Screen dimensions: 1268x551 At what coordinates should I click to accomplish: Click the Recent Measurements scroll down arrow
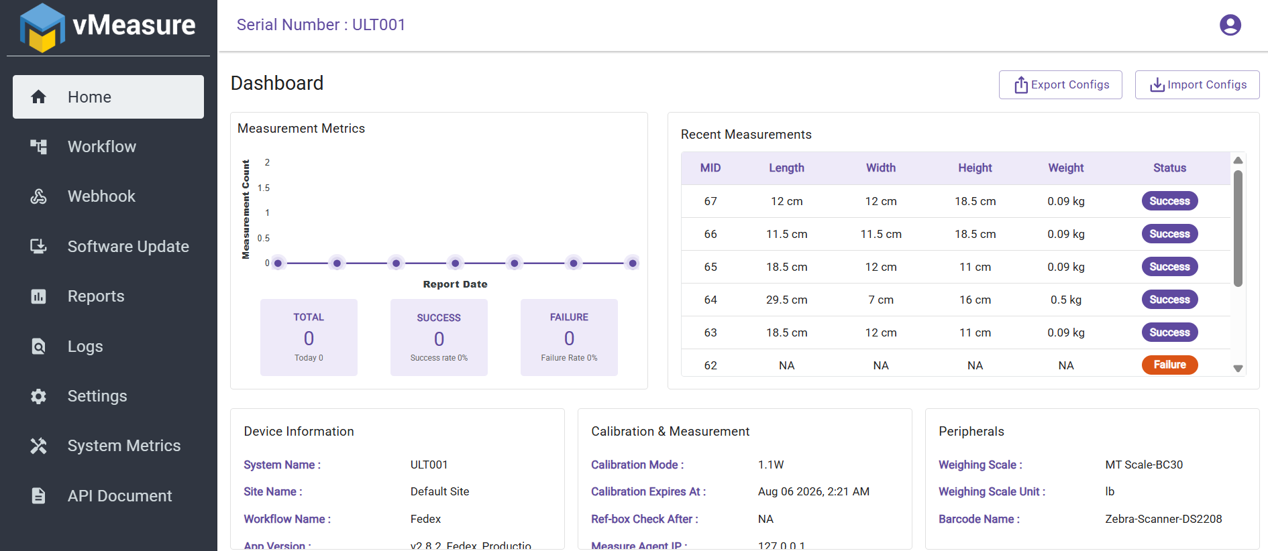[1238, 369]
